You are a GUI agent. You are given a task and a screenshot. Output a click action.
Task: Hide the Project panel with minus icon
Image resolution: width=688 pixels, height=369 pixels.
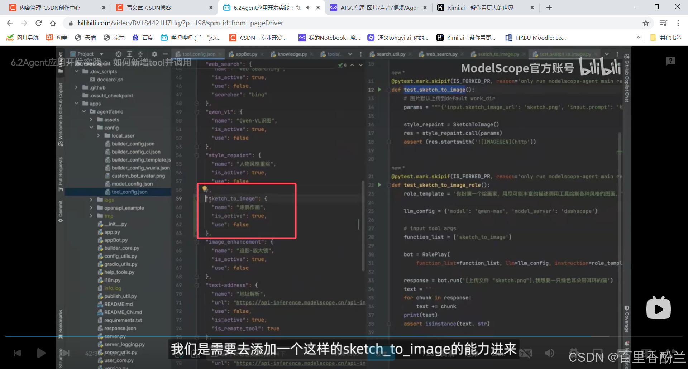click(x=165, y=54)
